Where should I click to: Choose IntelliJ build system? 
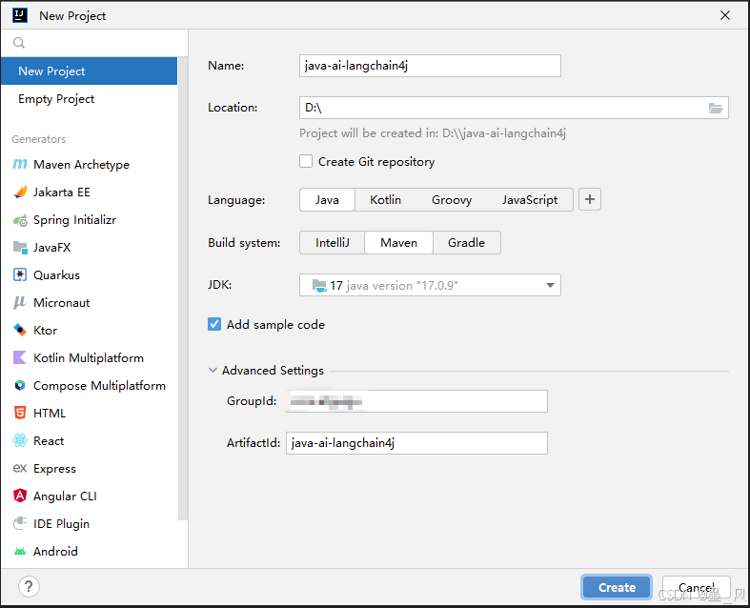[x=332, y=242]
